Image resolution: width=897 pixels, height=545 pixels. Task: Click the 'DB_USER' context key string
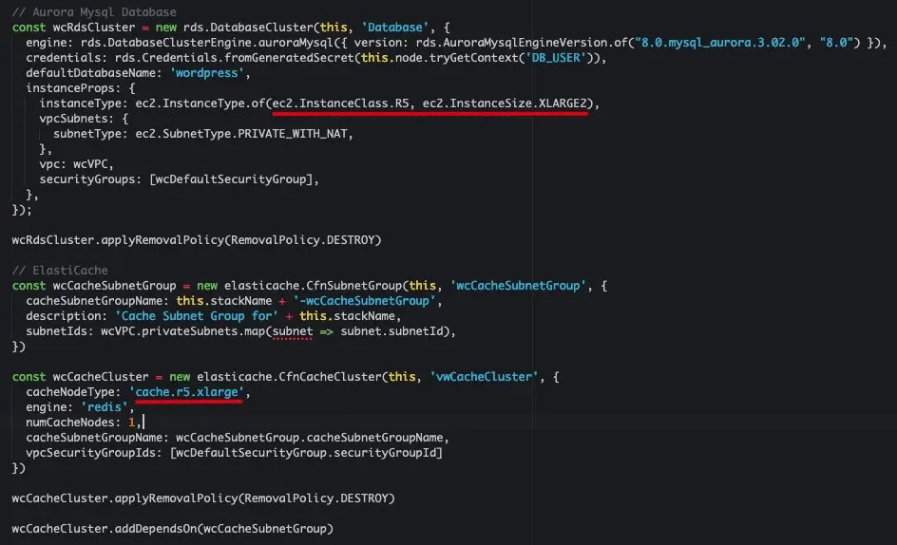pyautogui.click(x=557, y=58)
